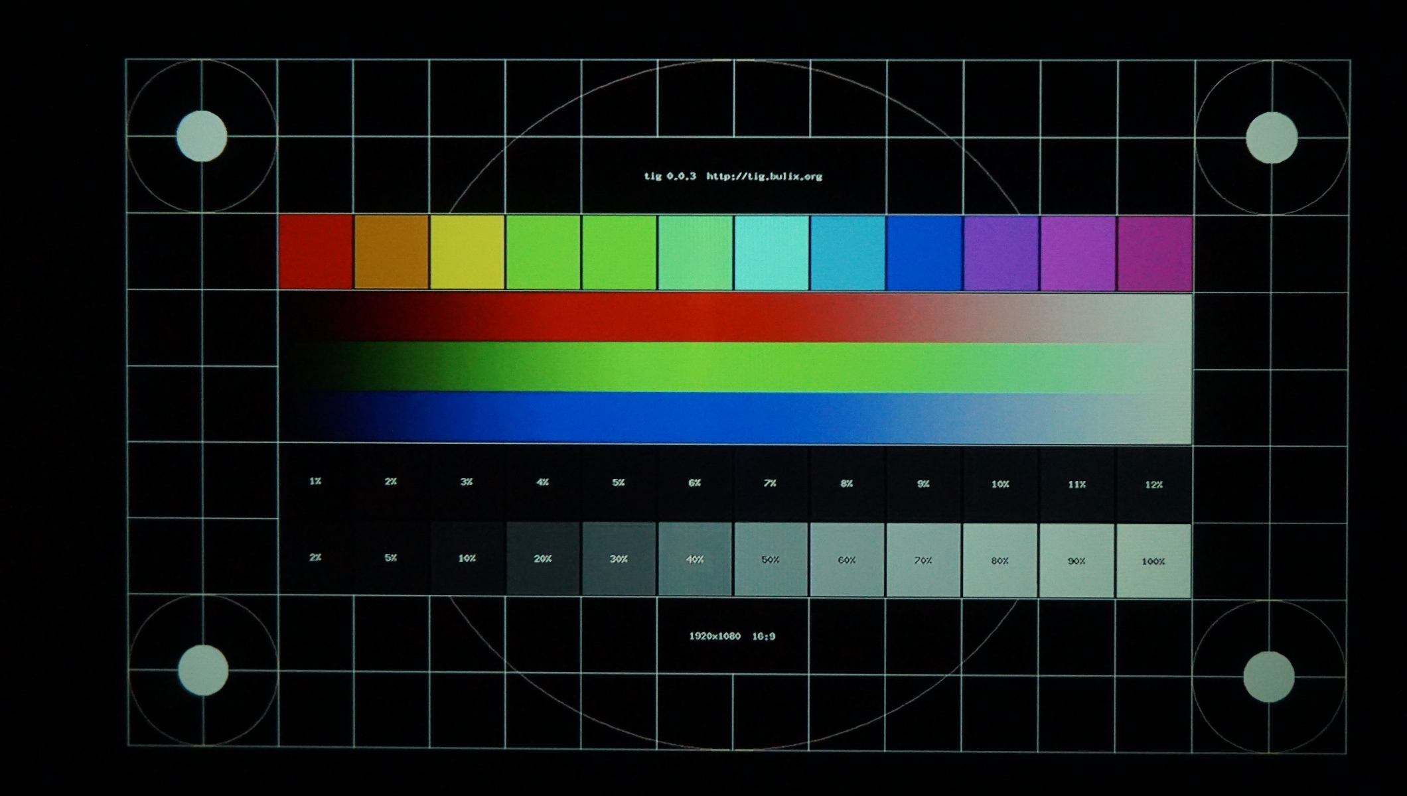Click the green gradient bar

(x=735, y=367)
